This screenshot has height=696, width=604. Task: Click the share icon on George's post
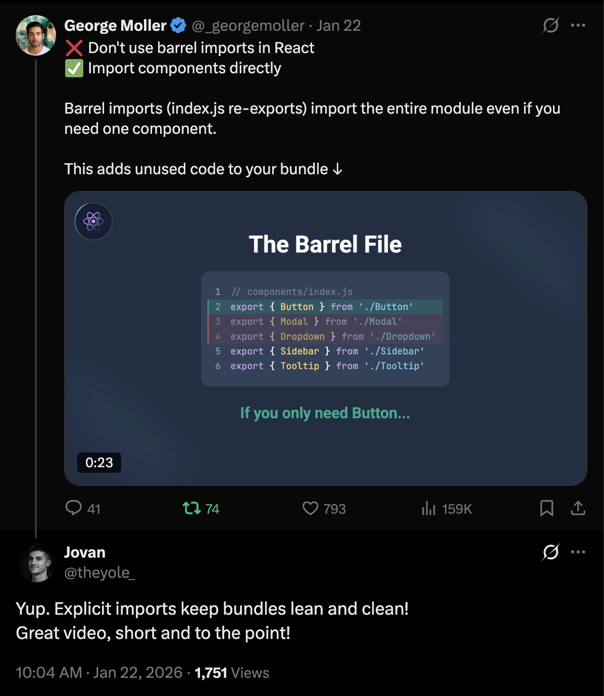[578, 508]
